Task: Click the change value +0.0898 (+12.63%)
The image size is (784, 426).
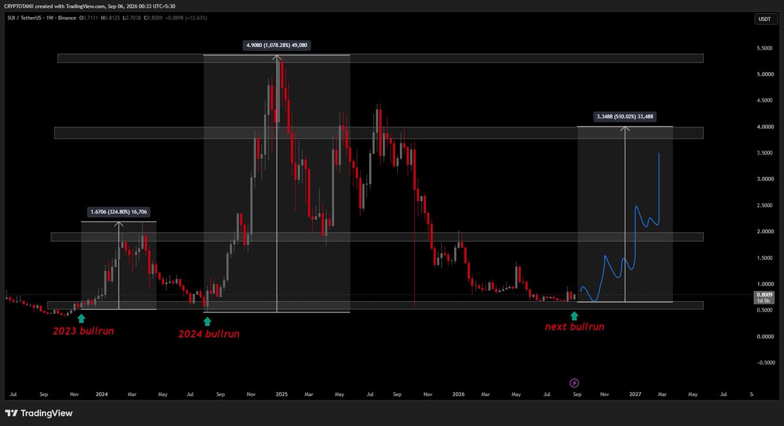Action: pyautogui.click(x=186, y=18)
